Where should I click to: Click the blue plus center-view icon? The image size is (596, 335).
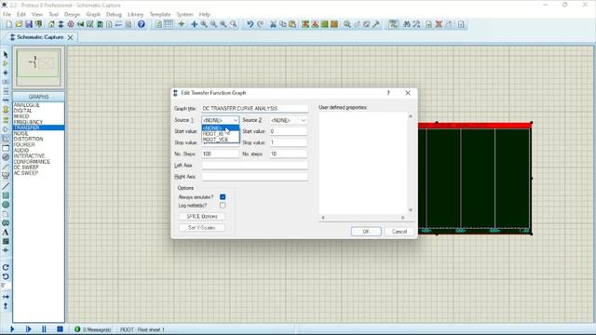tap(195, 24)
